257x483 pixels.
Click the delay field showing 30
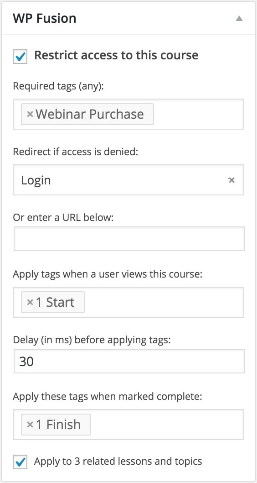[x=129, y=361]
